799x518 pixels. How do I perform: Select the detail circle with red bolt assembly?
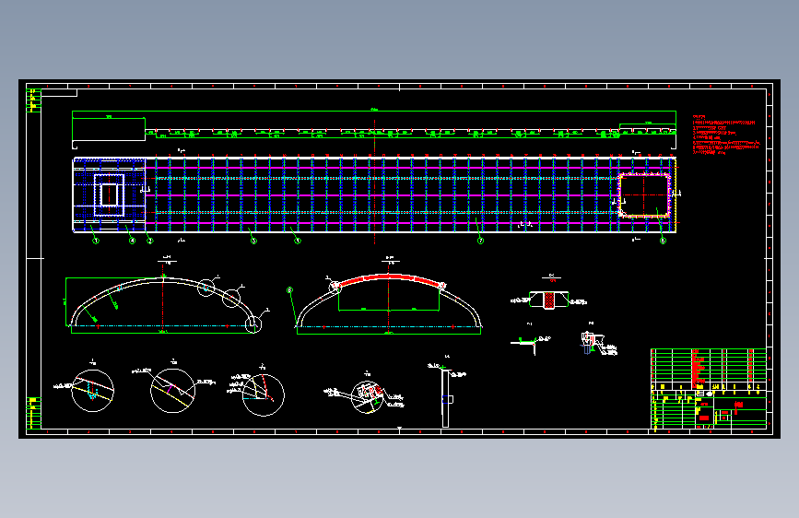point(369,397)
